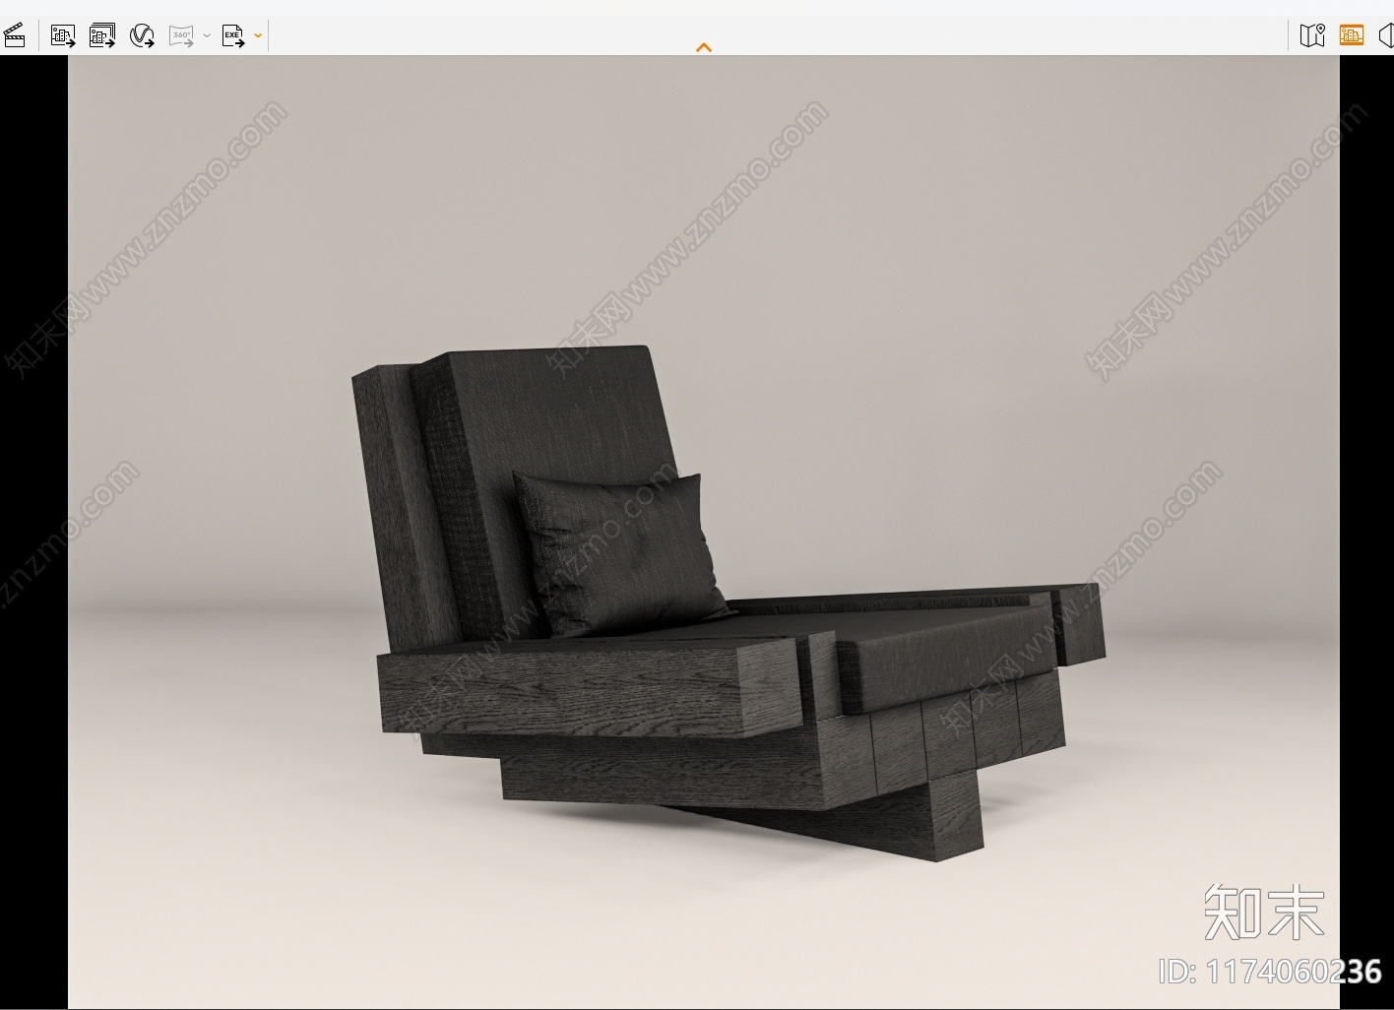Toggle the orange safe frame icon
The width and height of the screenshot is (1394, 1010).
tap(1352, 35)
